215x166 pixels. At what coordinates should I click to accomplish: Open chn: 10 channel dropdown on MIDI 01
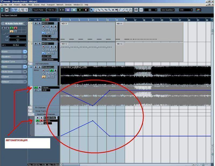pyautogui.click(x=46, y=36)
